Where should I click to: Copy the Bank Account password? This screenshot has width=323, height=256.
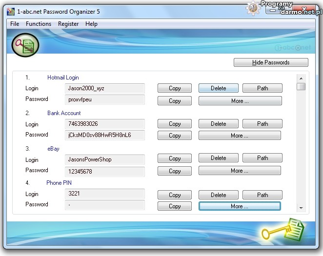click(175, 136)
